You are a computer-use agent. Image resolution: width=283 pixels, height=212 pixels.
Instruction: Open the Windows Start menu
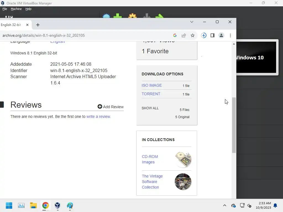pos(9,205)
